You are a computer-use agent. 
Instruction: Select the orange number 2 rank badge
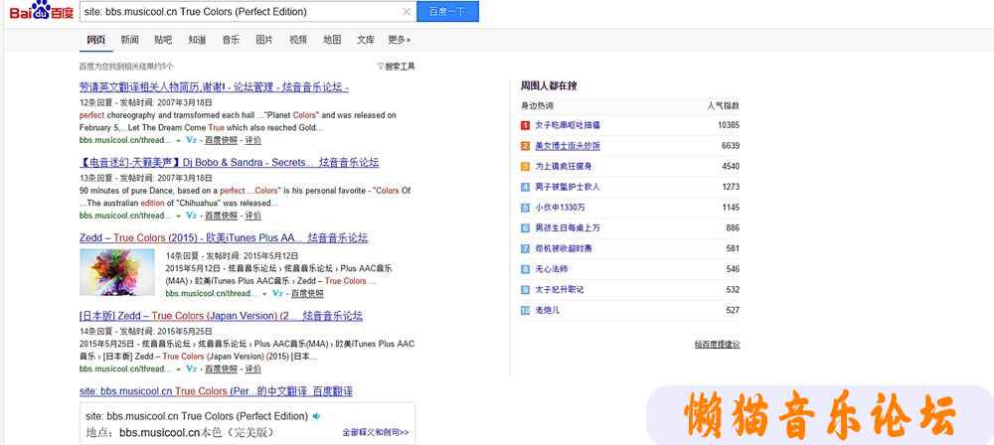coord(525,146)
